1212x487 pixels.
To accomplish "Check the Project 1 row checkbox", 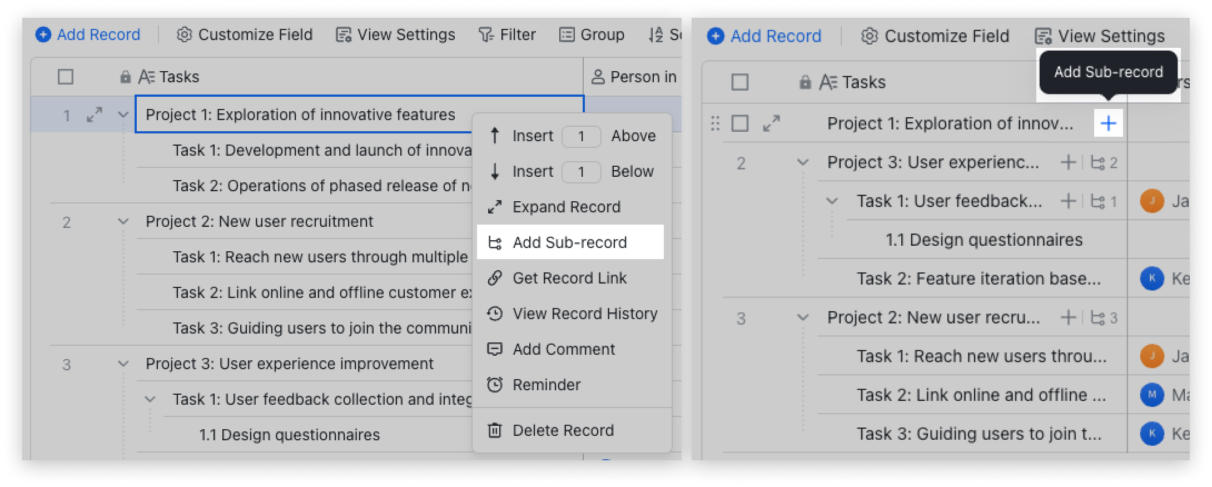I will pos(739,123).
